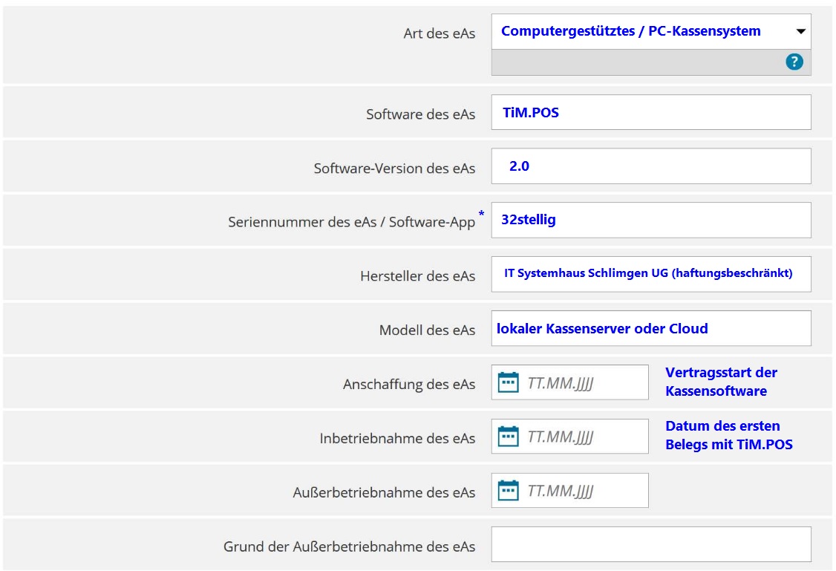The width and height of the screenshot is (836, 571).
Task: Click the blue help question mark icon
Action: point(794,62)
